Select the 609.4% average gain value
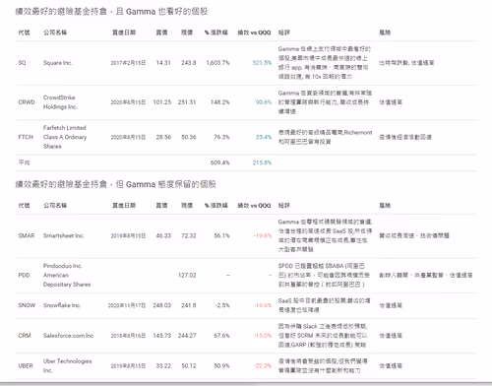Image resolution: width=492 pixels, height=386 pixels. (220, 162)
